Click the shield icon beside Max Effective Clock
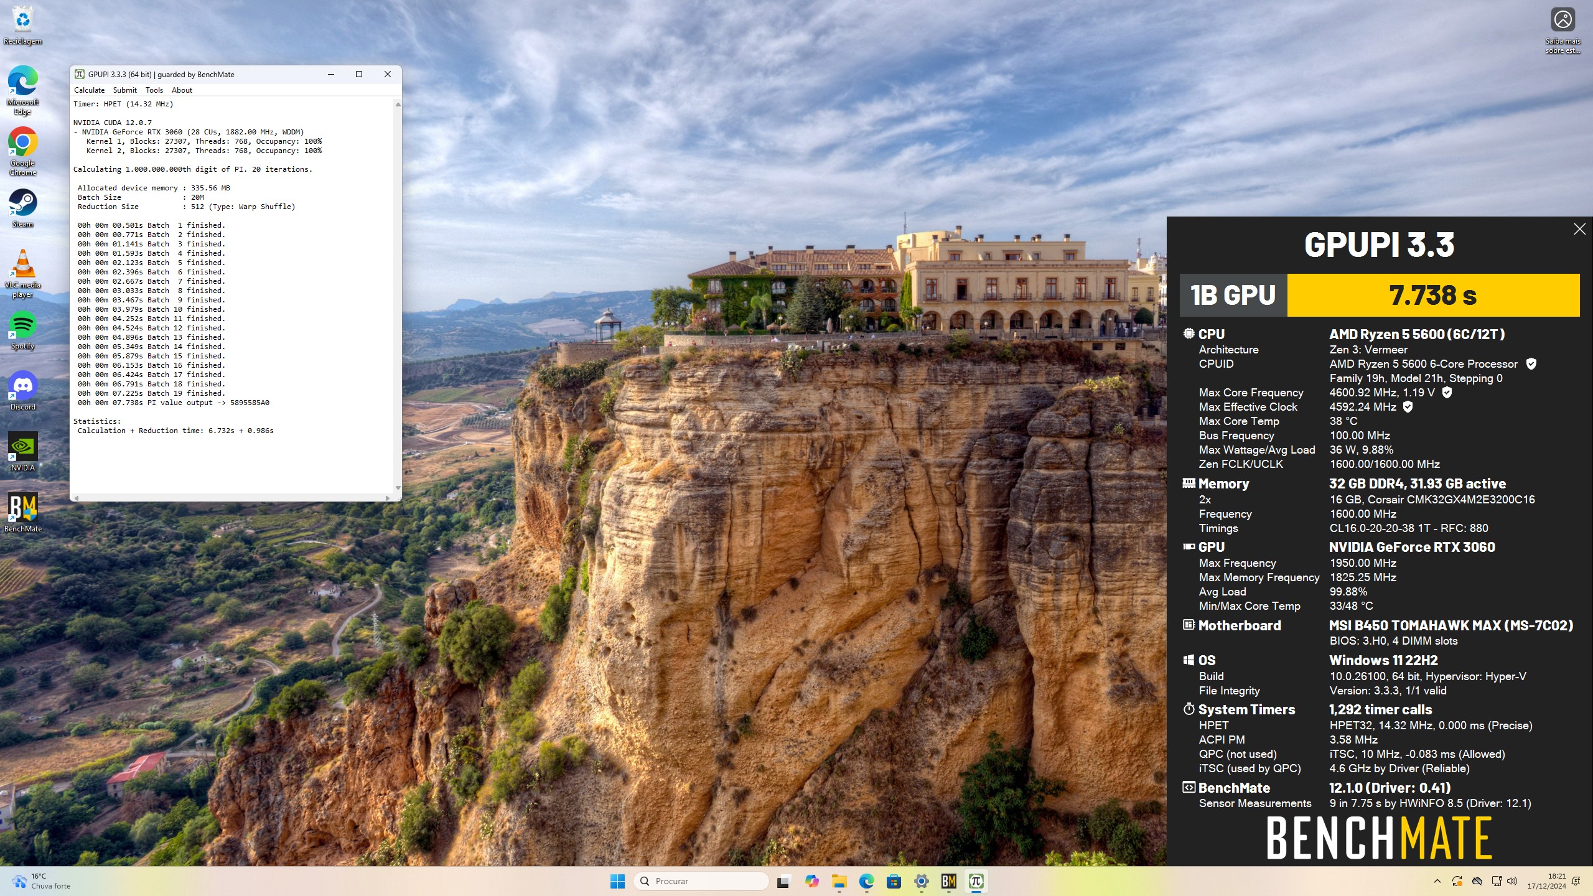 pyautogui.click(x=1408, y=407)
